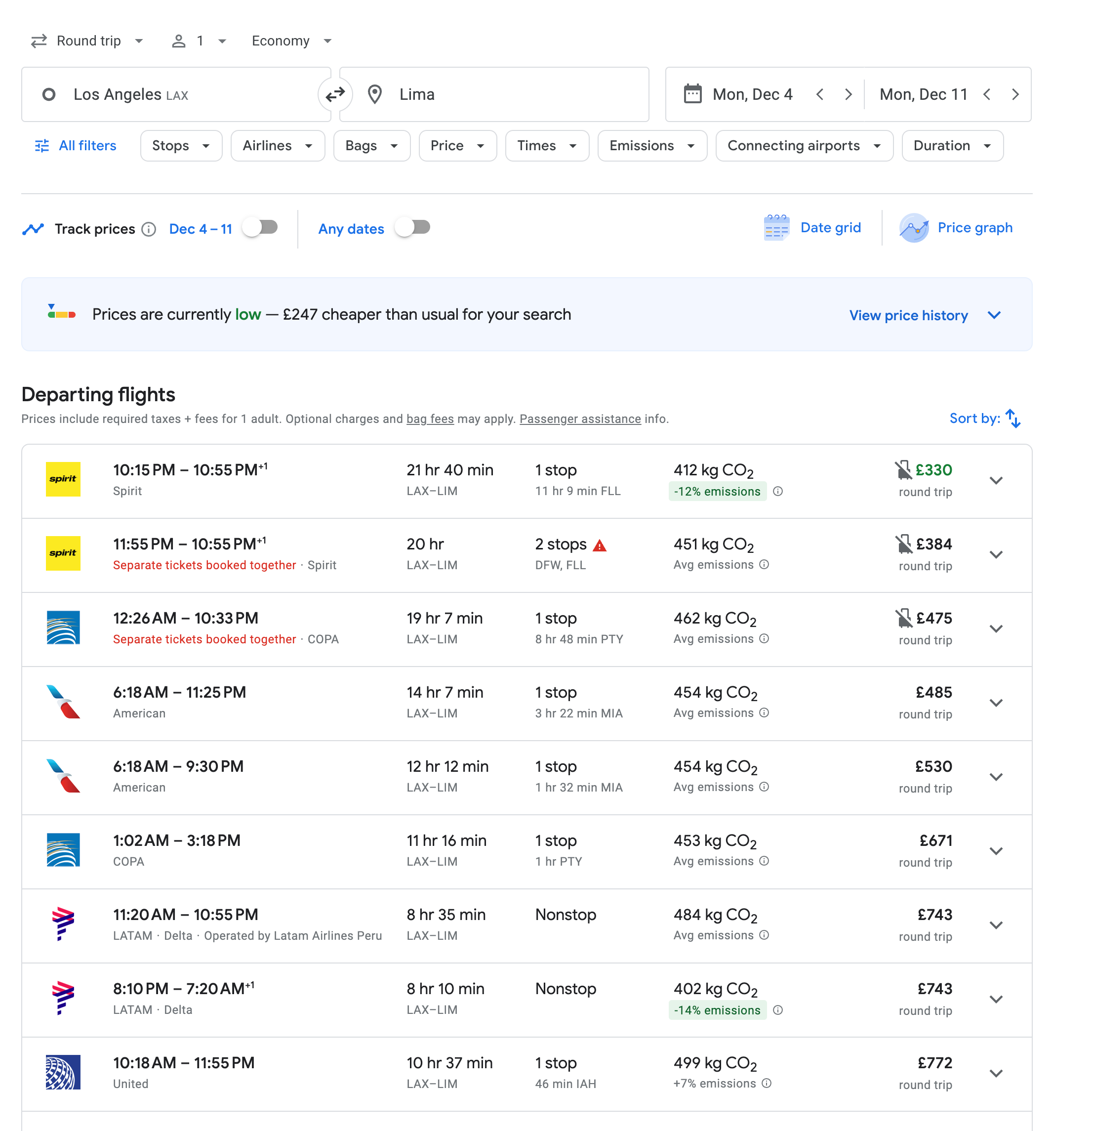The height and width of the screenshot is (1131, 1093).
Task: Open the Economy class dropdown
Action: (x=291, y=41)
